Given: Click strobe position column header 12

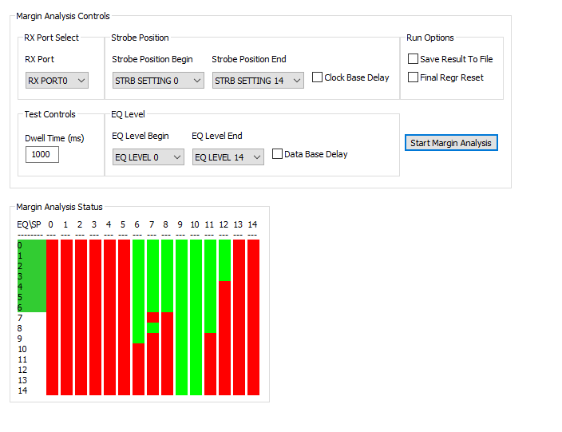Looking at the screenshot, I should [x=224, y=224].
